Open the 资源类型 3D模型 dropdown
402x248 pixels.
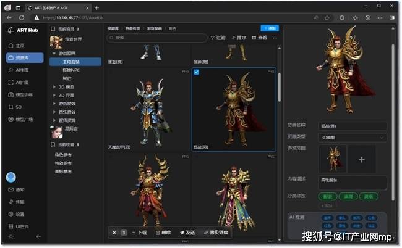pos(352,138)
